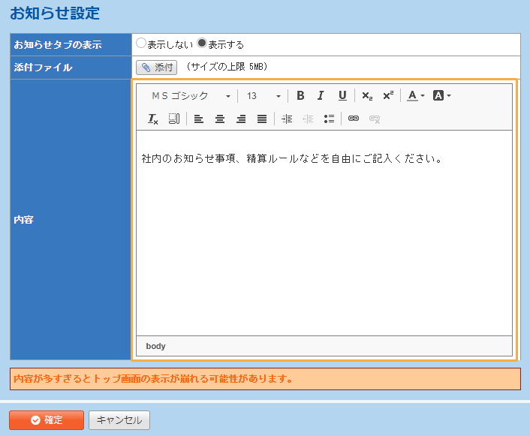Open the ＭＳ ゴシック font dropdown
This screenshot has height=436, width=530.
tap(191, 96)
